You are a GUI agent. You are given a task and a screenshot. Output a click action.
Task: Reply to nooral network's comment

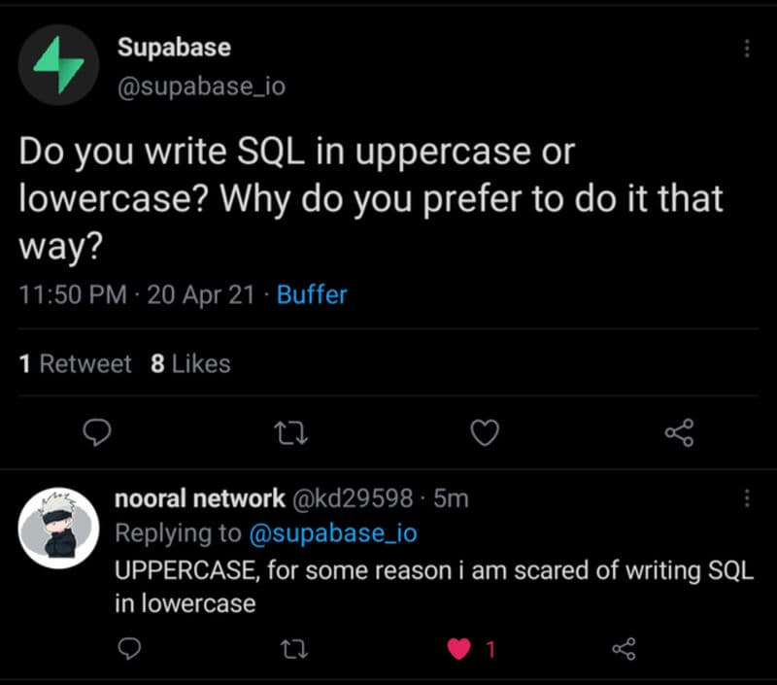pos(129,648)
